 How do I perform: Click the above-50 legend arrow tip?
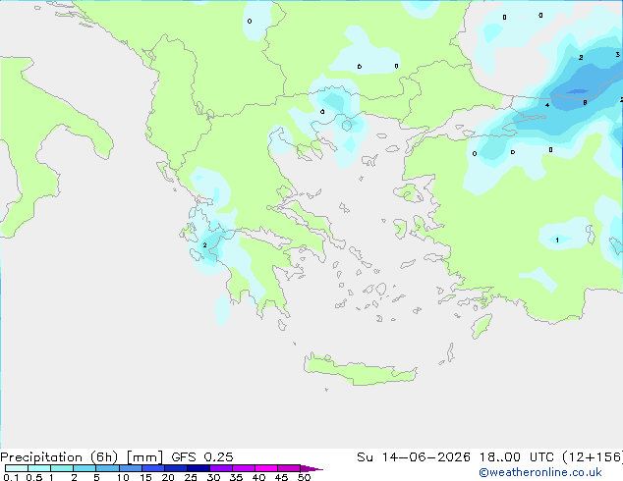click(311, 468)
